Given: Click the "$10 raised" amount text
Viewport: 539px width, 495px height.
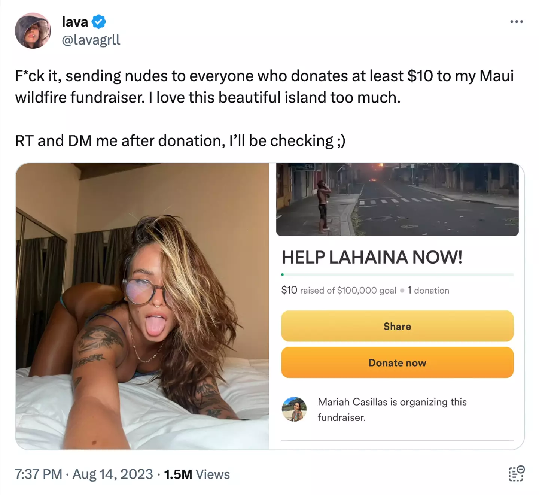Looking at the screenshot, I should click(289, 290).
